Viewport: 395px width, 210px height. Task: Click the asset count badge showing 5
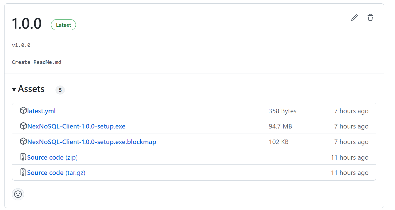tap(60, 90)
